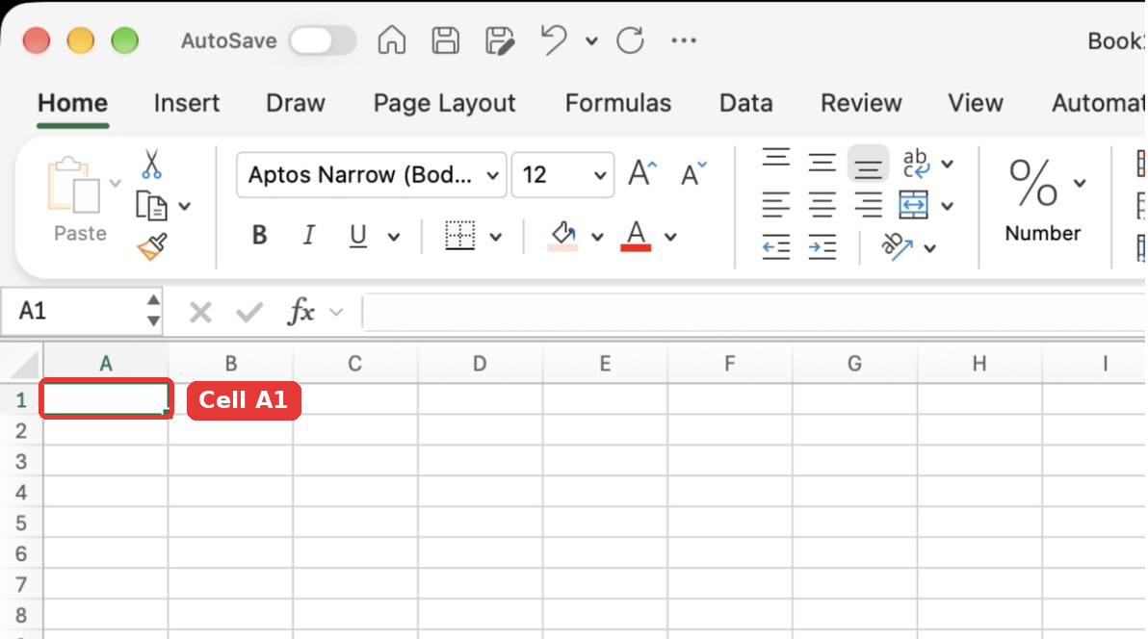
Task: Open the Data tab
Action: point(746,103)
